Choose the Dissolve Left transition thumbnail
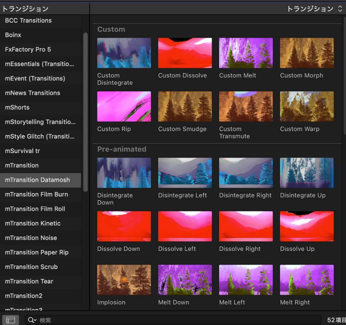This screenshot has width=346, height=325. [185, 226]
